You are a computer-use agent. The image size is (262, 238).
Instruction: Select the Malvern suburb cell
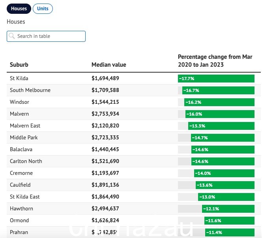coord(19,114)
